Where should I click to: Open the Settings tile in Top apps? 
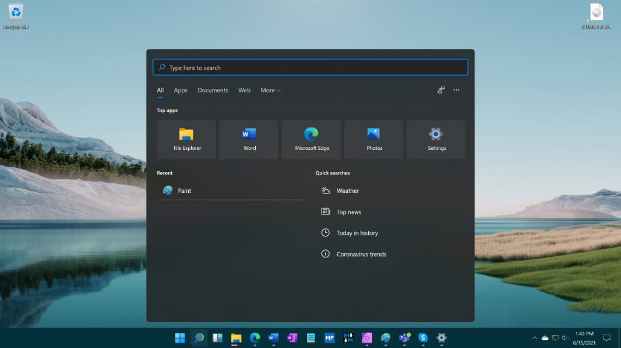436,139
